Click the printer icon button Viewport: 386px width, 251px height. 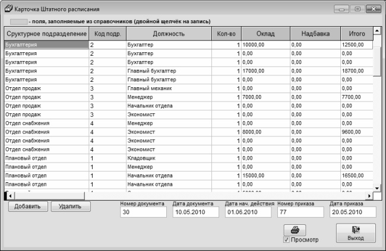click(x=295, y=230)
